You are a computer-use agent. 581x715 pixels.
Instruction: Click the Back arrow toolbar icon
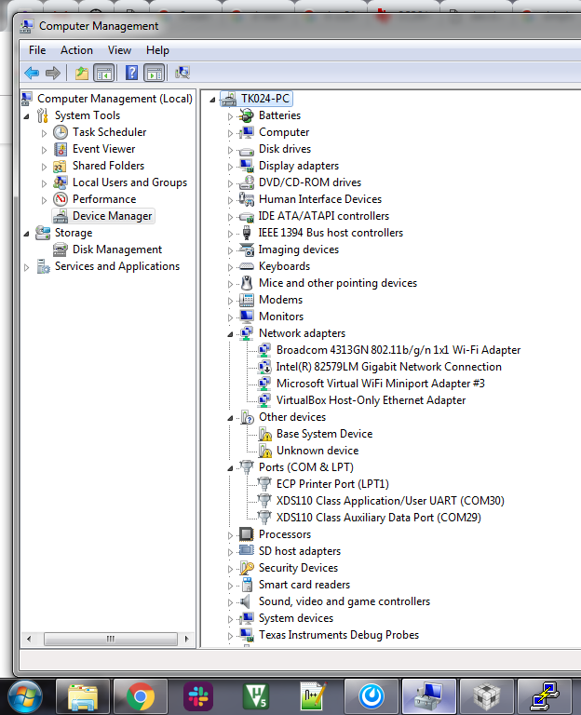pyautogui.click(x=32, y=73)
